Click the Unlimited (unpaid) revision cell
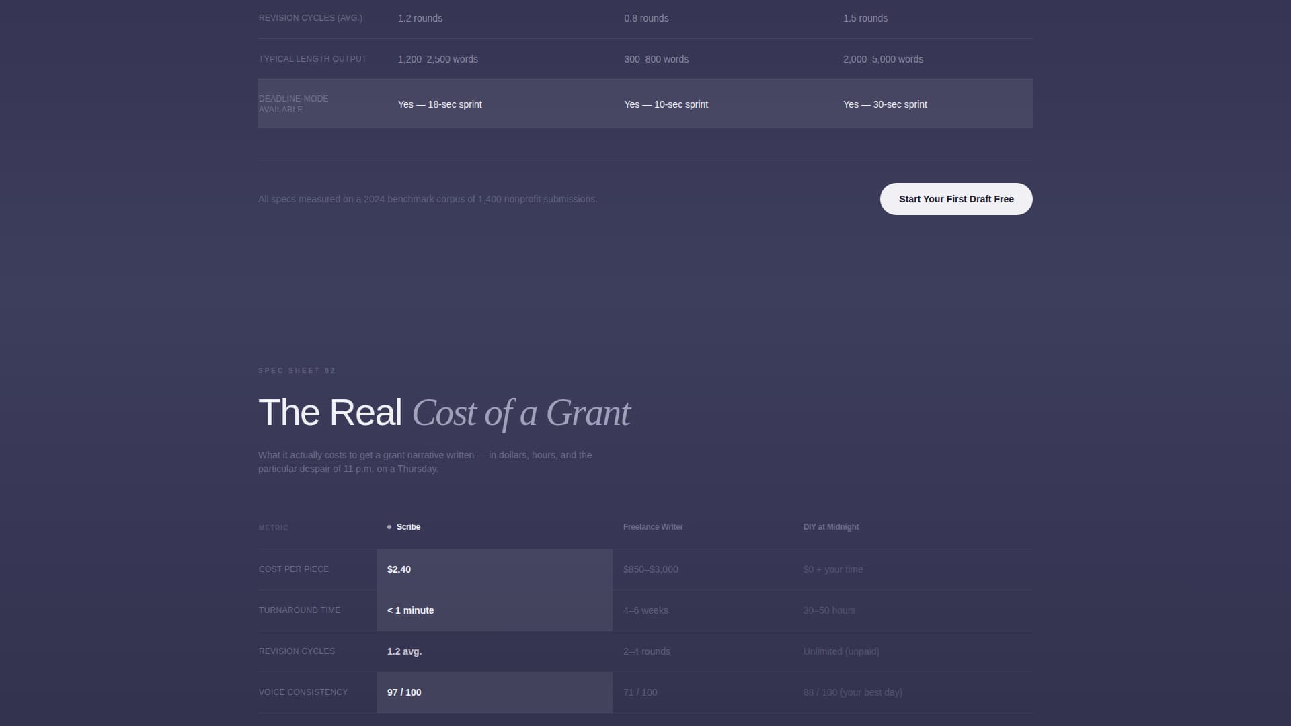This screenshot has height=726, width=1291. [912, 651]
